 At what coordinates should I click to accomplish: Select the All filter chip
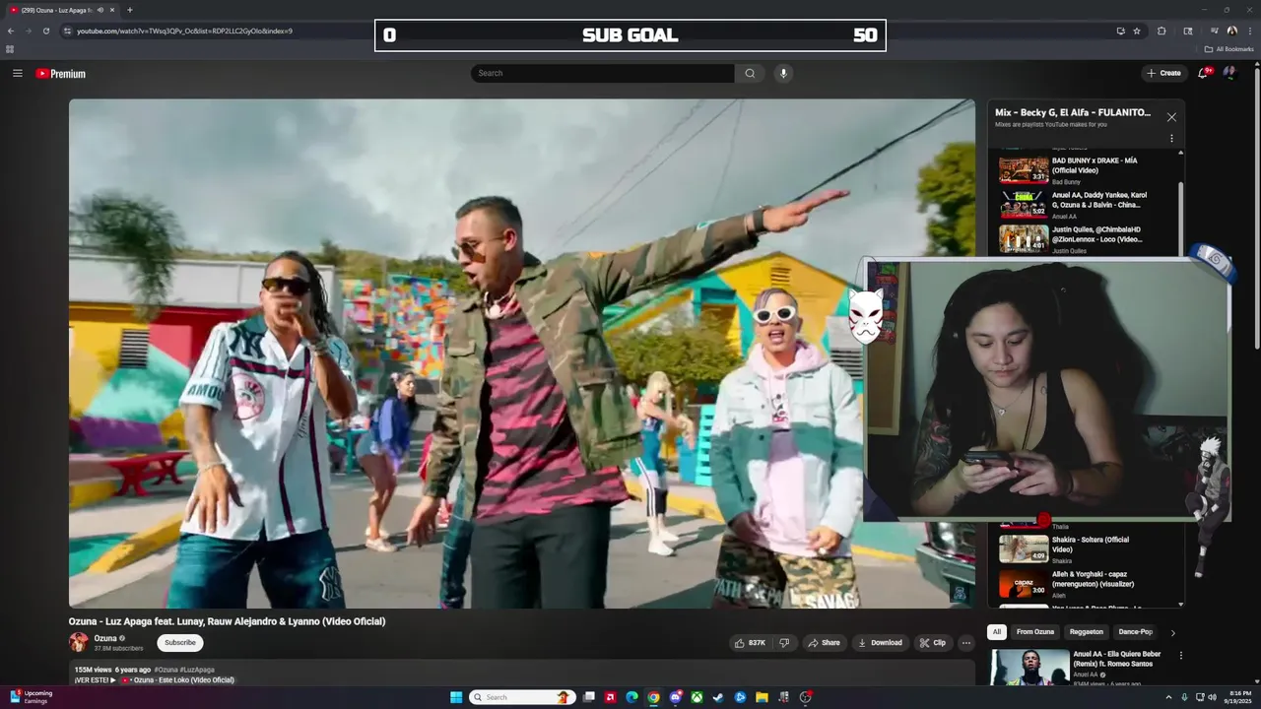pyautogui.click(x=997, y=632)
